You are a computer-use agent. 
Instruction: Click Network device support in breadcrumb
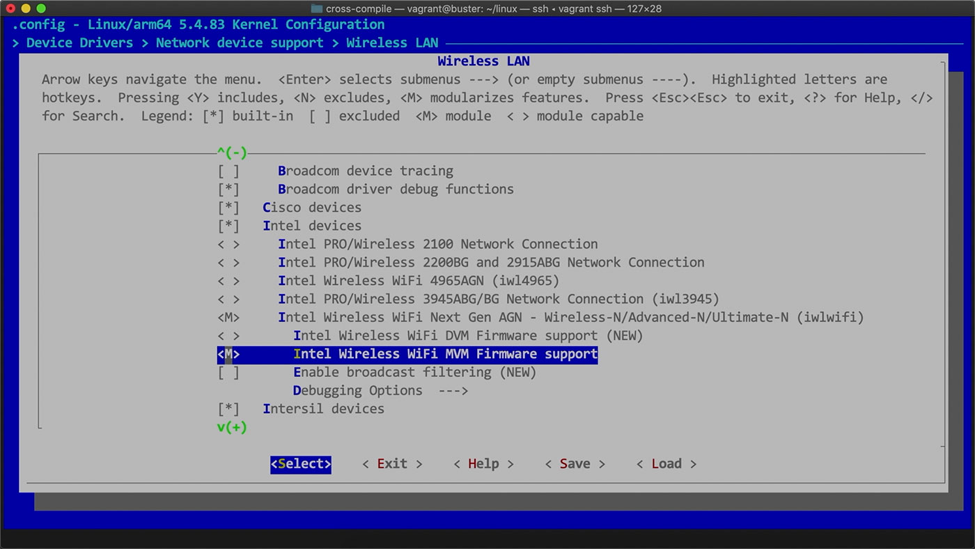click(x=240, y=42)
